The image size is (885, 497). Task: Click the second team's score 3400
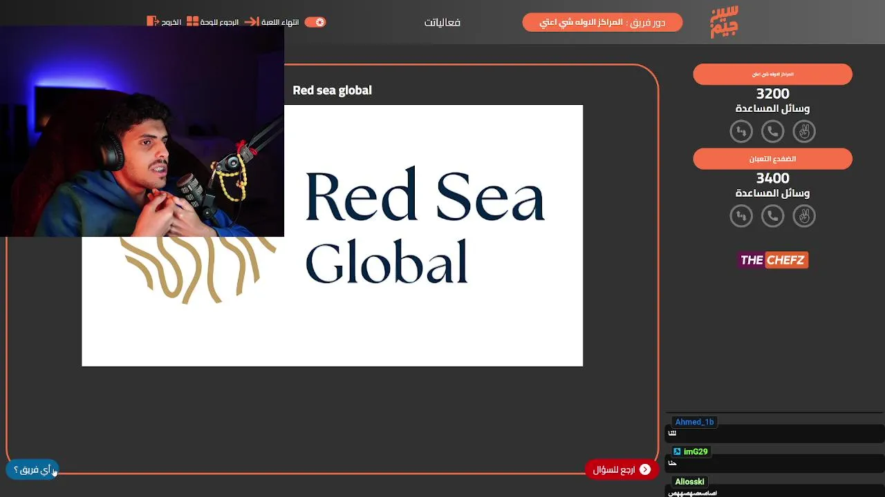tap(772, 179)
